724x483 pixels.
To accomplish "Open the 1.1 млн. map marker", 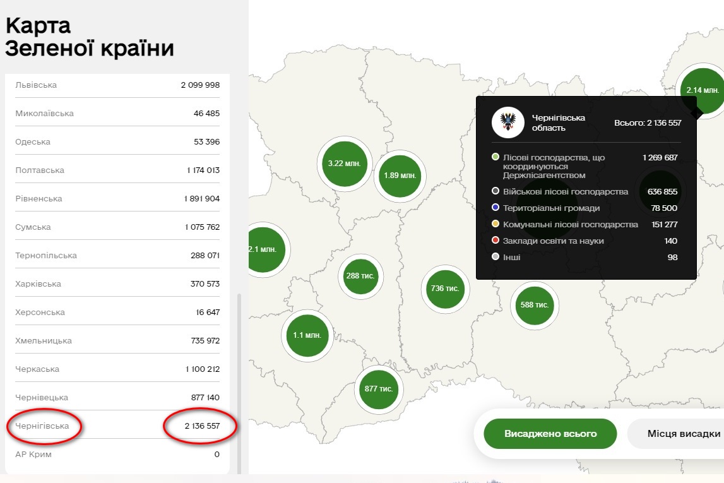I will click(308, 335).
